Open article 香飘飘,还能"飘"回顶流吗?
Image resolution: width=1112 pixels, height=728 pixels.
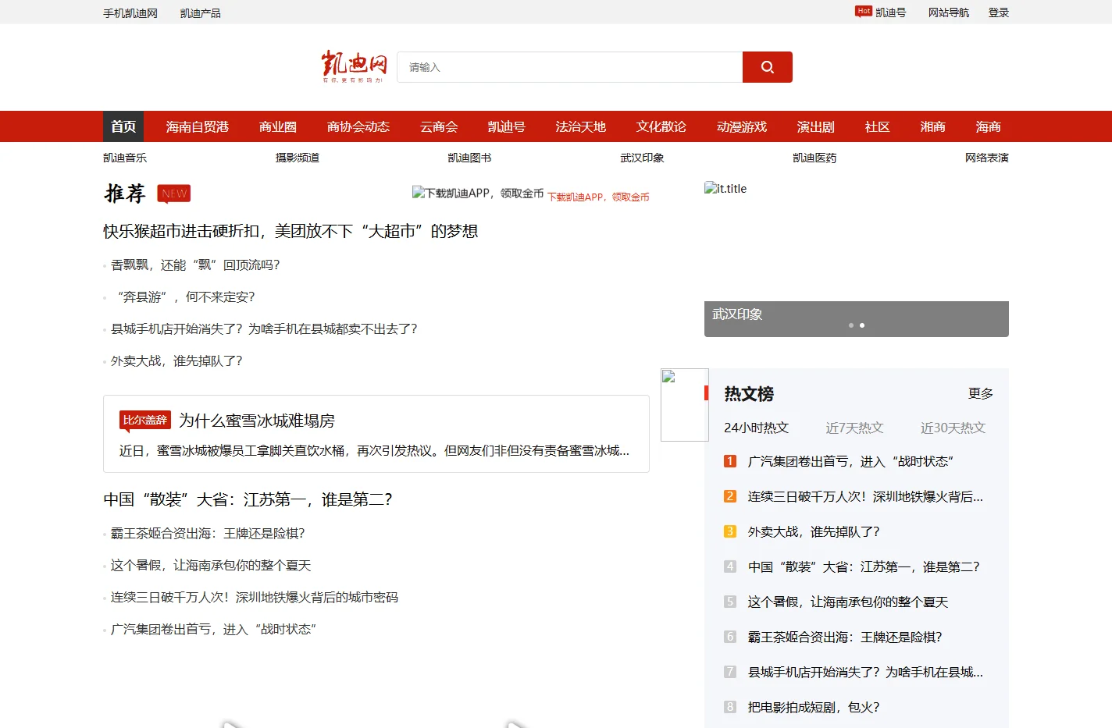[x=195, y=265]
